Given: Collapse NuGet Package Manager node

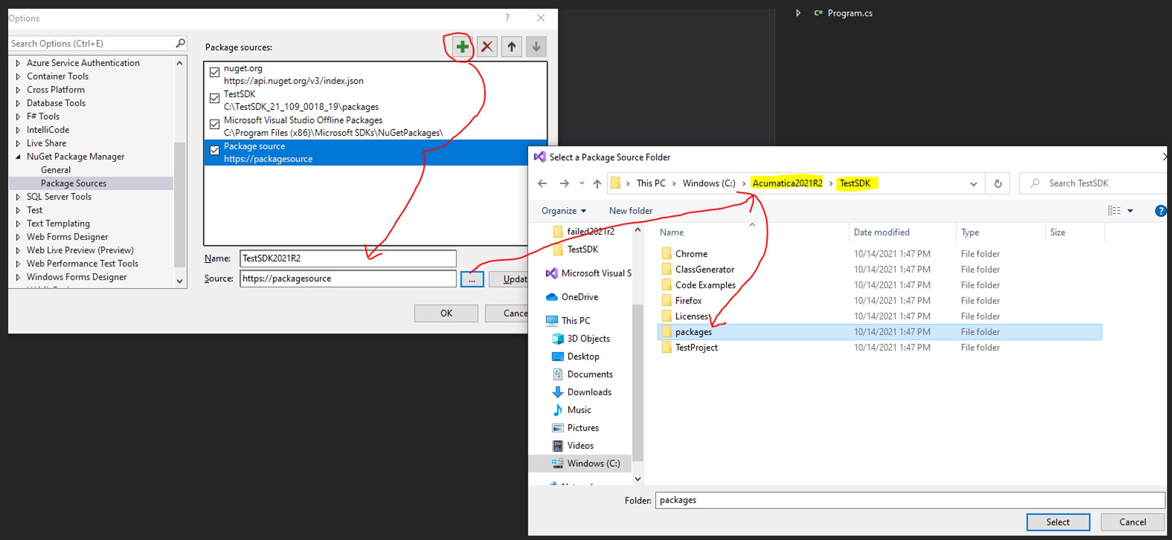Looking at the screenshot, I should 18,156.
